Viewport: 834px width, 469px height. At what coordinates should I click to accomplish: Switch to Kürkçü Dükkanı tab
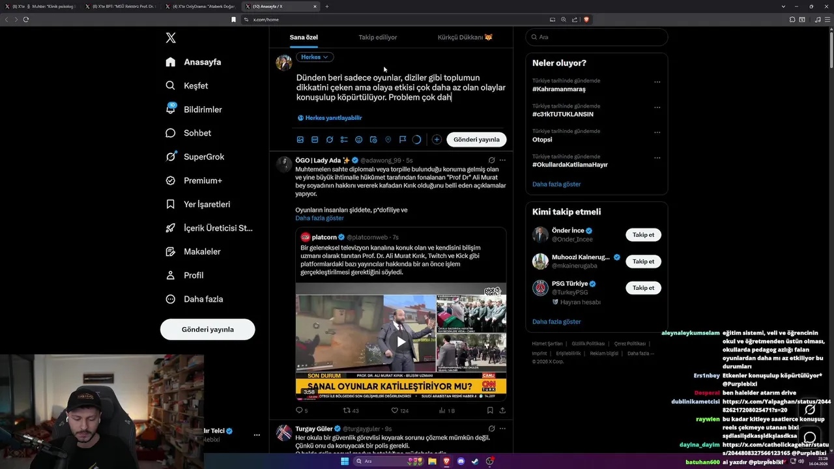pos(465,37)
